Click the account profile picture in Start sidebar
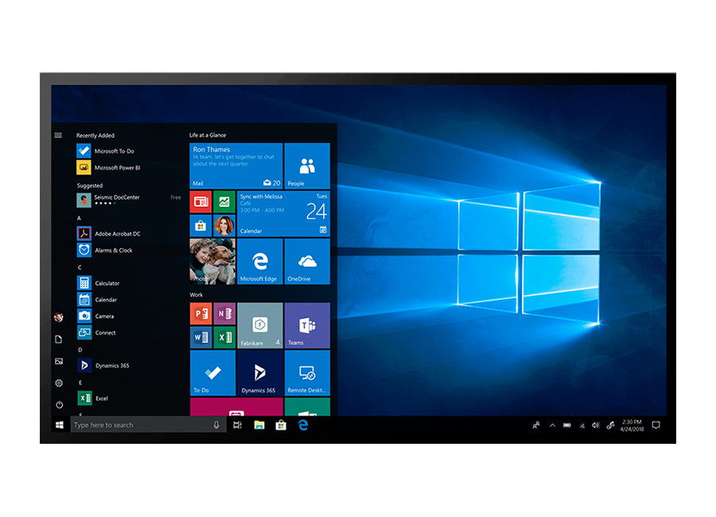The image size is (716, 517). pos(58,317)
